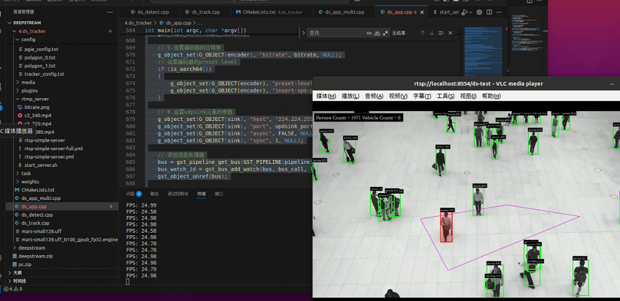Open the 端口 ports panel tab
Image resolution: width=620 pixels, height=301 pixels.
pyautogui.click(x=219, y=194)
